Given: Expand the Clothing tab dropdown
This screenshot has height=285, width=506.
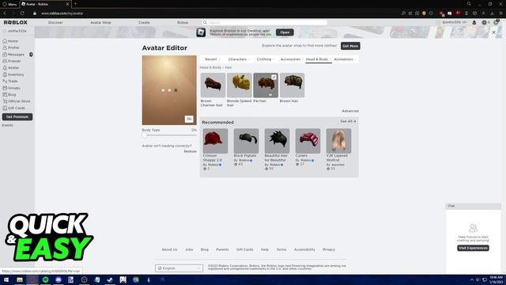Looking at the screenshot, I should [266, 59].
